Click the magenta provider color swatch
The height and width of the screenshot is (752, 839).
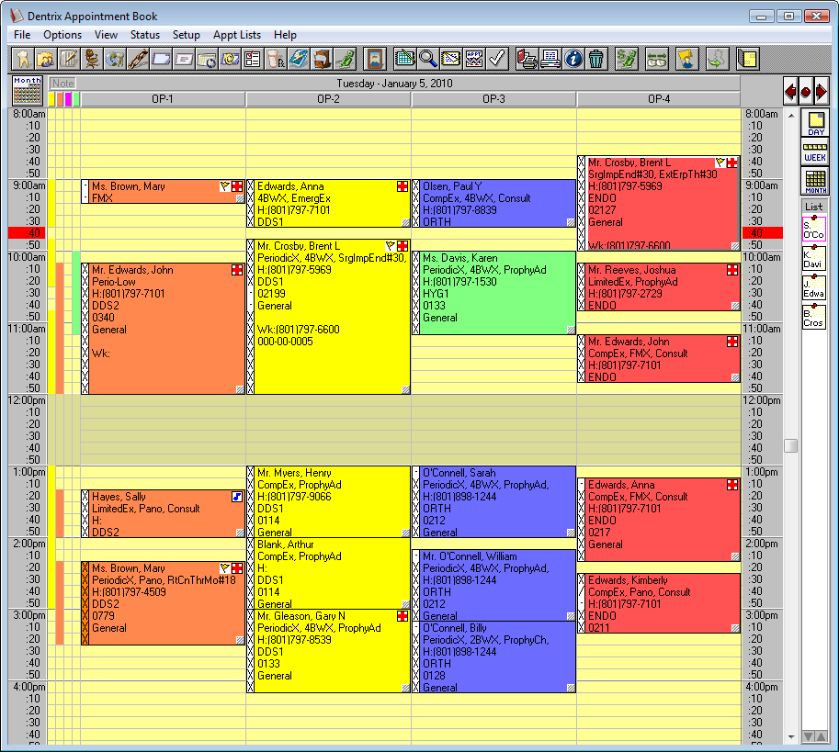(68, 99)
